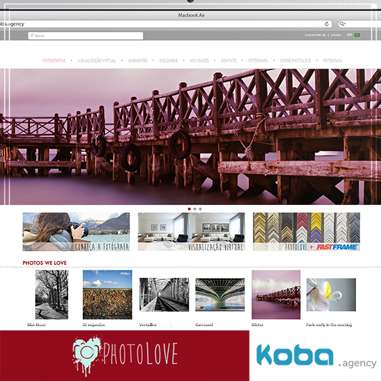Click the 30 segundos photo caption
The image size is (381, 381).
pos(94,324)
